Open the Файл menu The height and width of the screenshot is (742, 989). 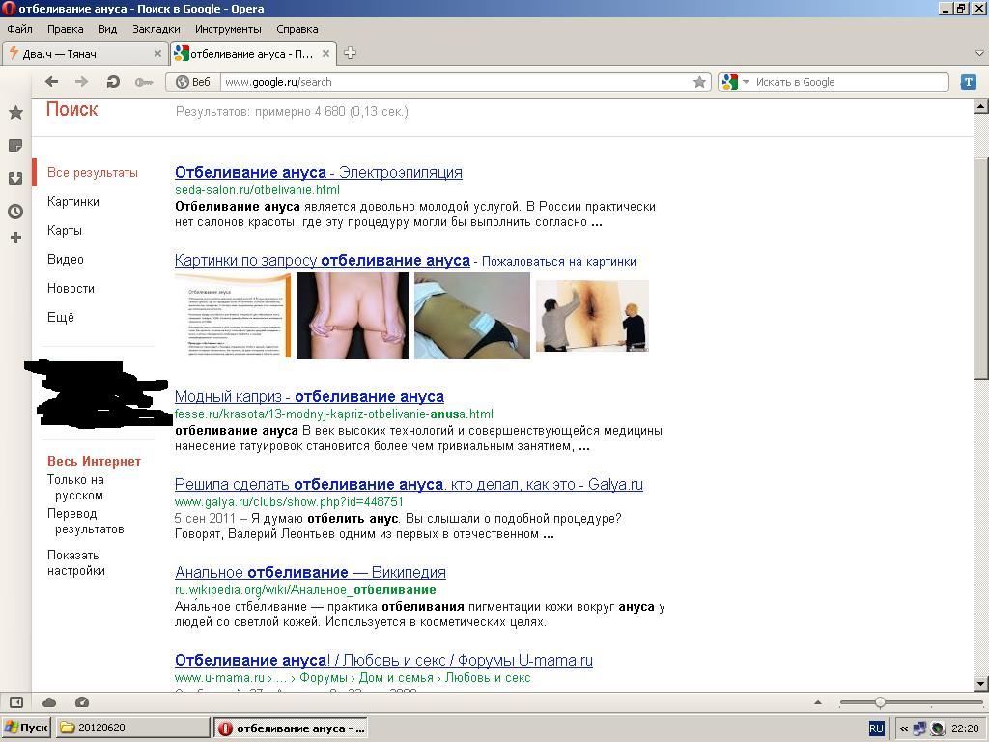pyautogui.click(x=19, y=29)
